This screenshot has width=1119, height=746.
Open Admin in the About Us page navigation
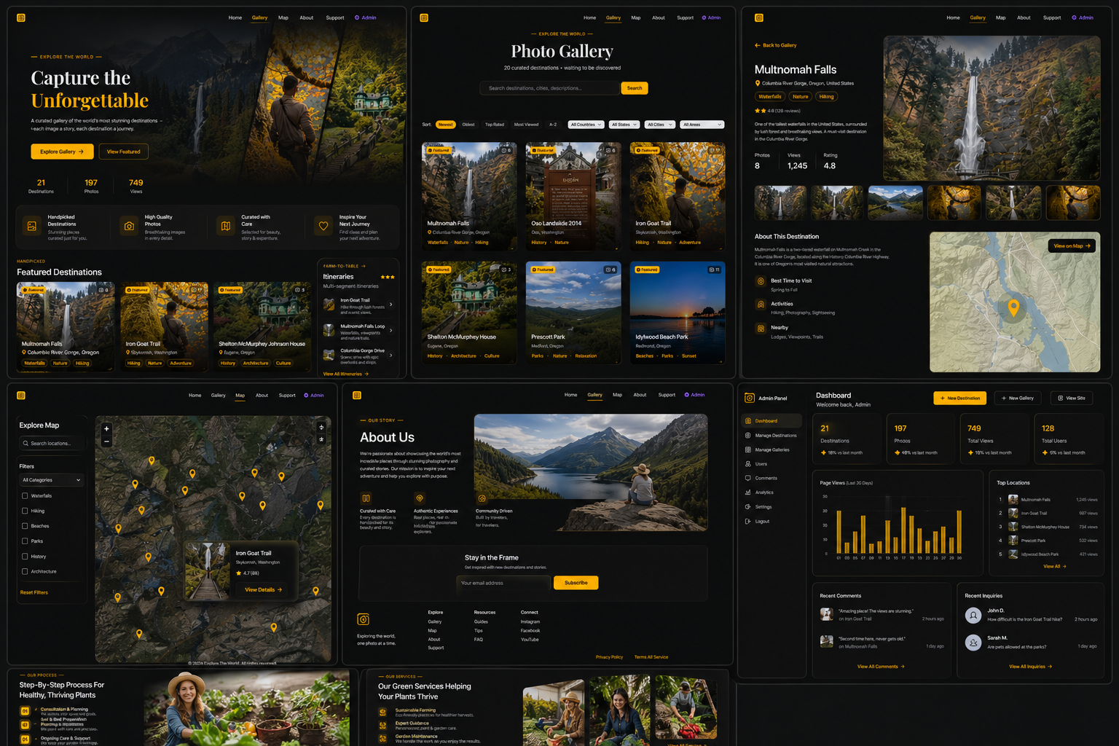coord(694,395)
